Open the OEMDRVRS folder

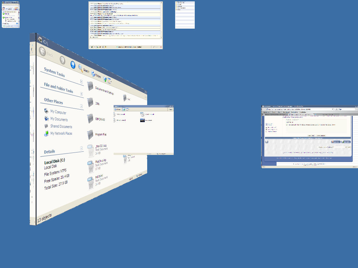(x=91, y=118)
